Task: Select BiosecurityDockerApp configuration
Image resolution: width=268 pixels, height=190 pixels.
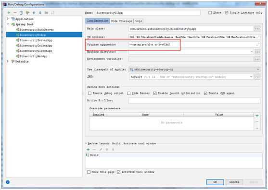Action: click(36, 46)
